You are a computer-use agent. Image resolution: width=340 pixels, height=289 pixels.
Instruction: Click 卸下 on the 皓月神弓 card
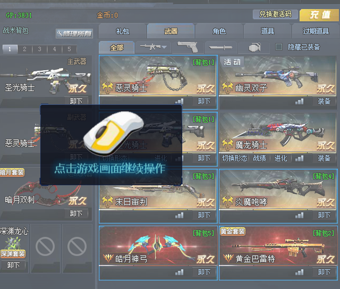coord(204,272)
